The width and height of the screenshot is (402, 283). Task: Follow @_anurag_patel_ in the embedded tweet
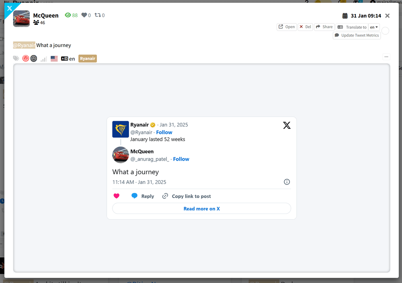click(x=181, y=159)
